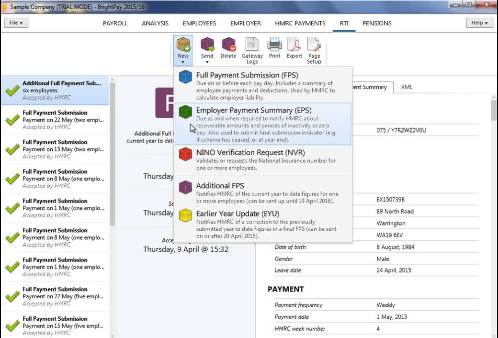This screenshot has height=338, width=498.
Task: Click the yellow cube EYU icon
Action: click(185, 215)
